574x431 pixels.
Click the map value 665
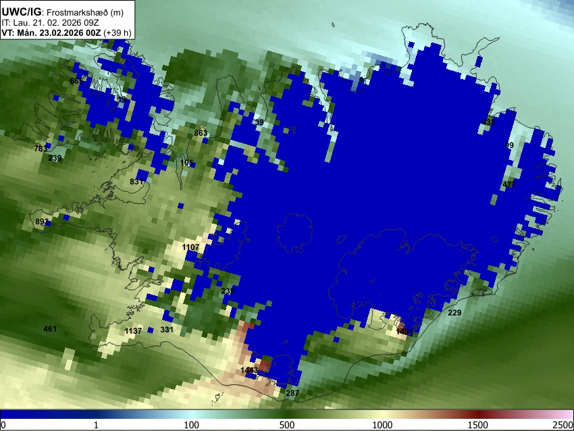(x=76, y=81)
